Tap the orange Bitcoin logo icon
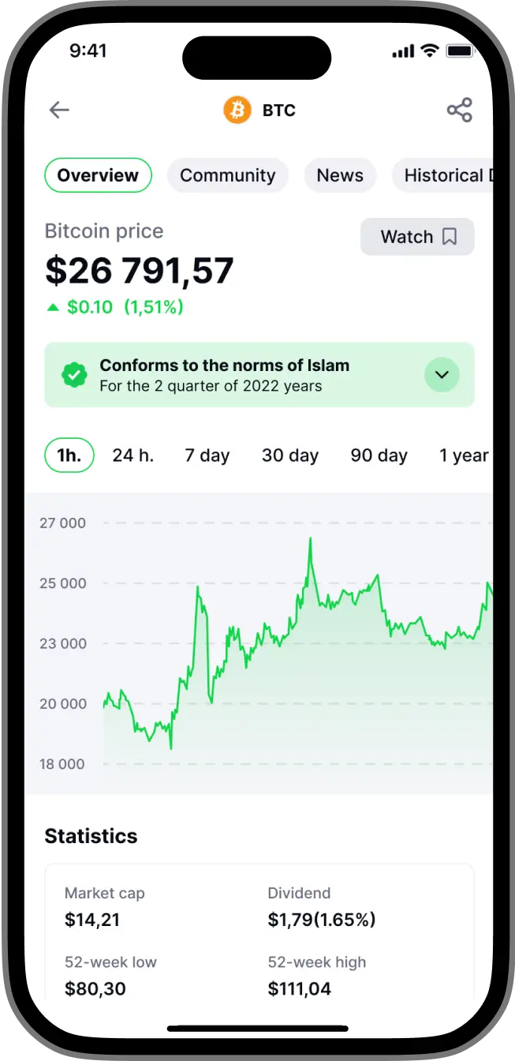Viewport: 515px width, 1061px height. click(x=237, y=111)
